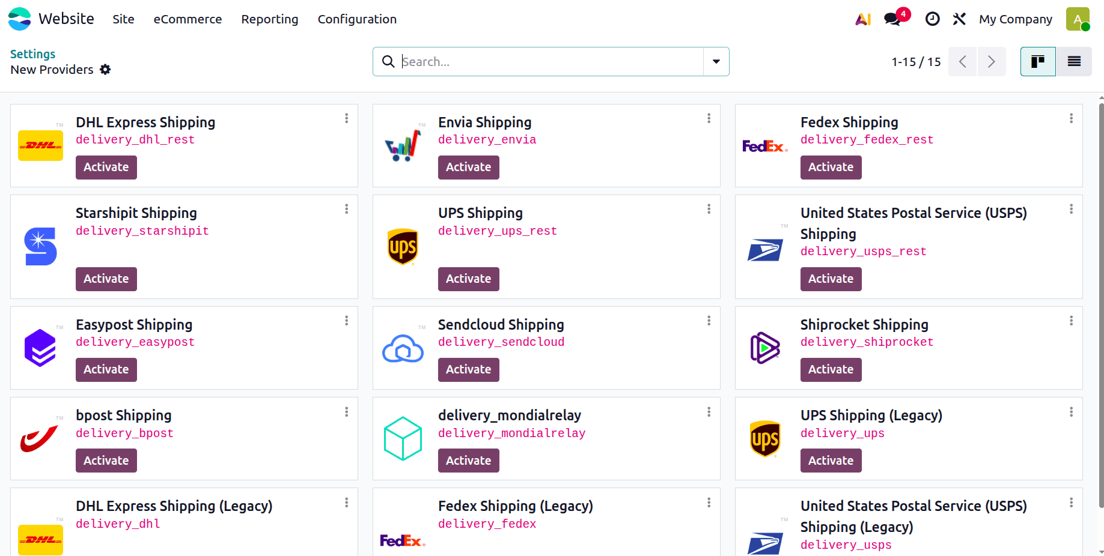Activate Starshipit Shipping
This screenshot has height=556, width=1104.
106,279
